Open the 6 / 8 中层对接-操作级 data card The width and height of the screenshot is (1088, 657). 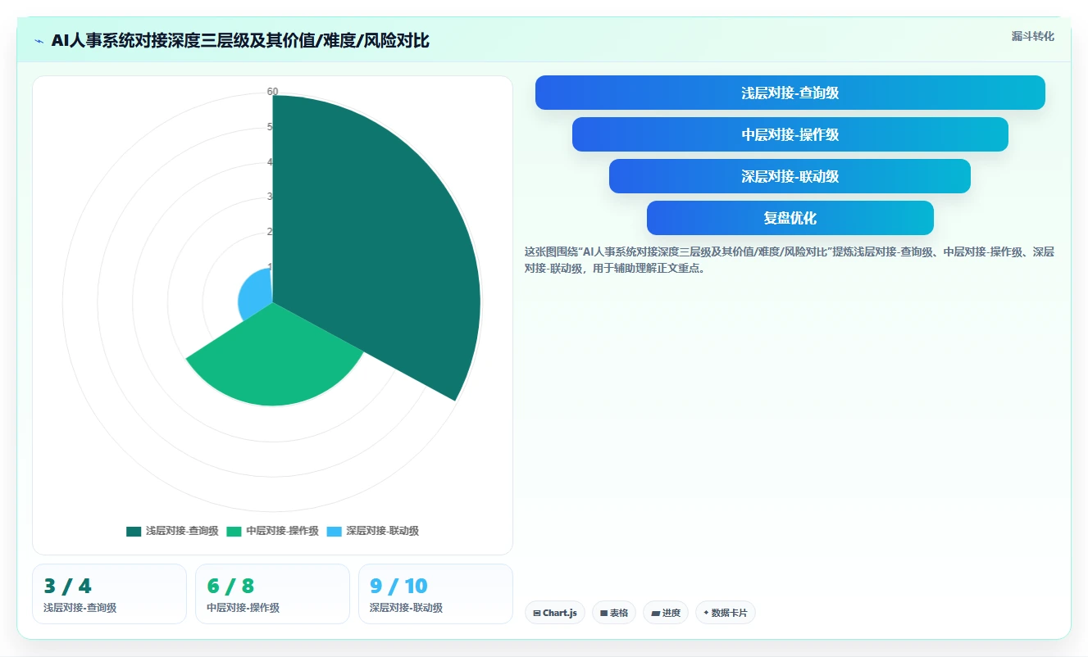coord(272,594)
